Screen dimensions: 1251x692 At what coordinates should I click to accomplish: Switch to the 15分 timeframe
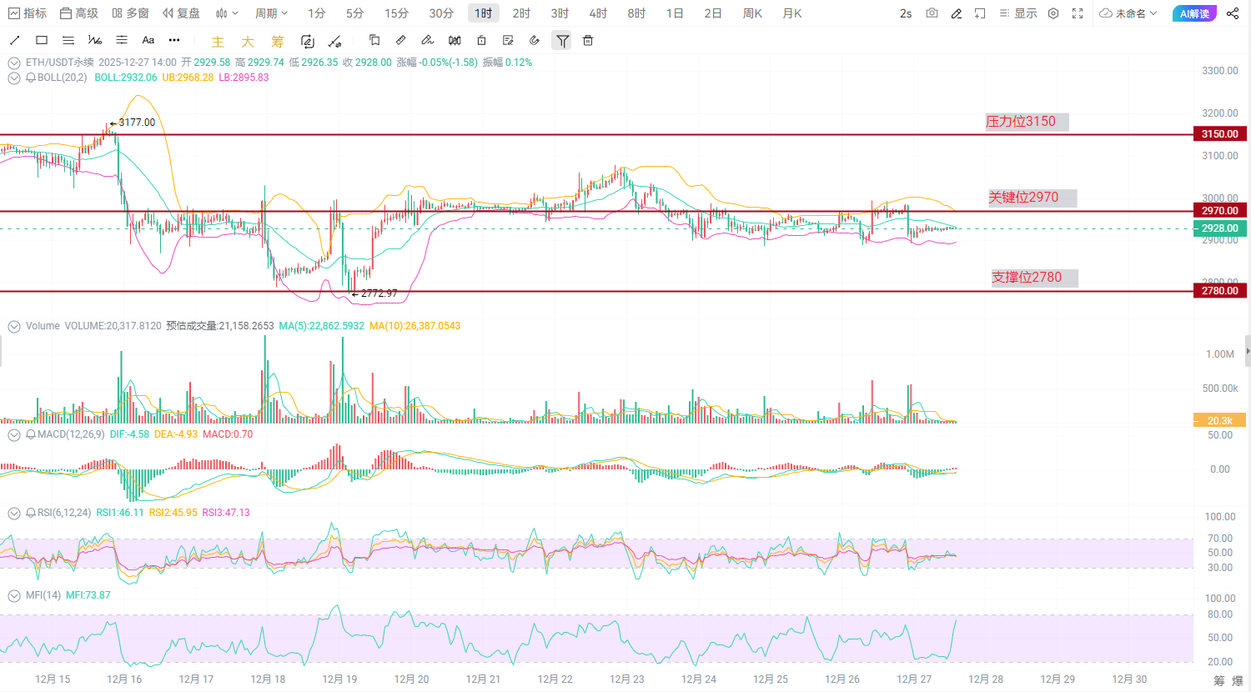pyautogui.click(x=397, y=13)
